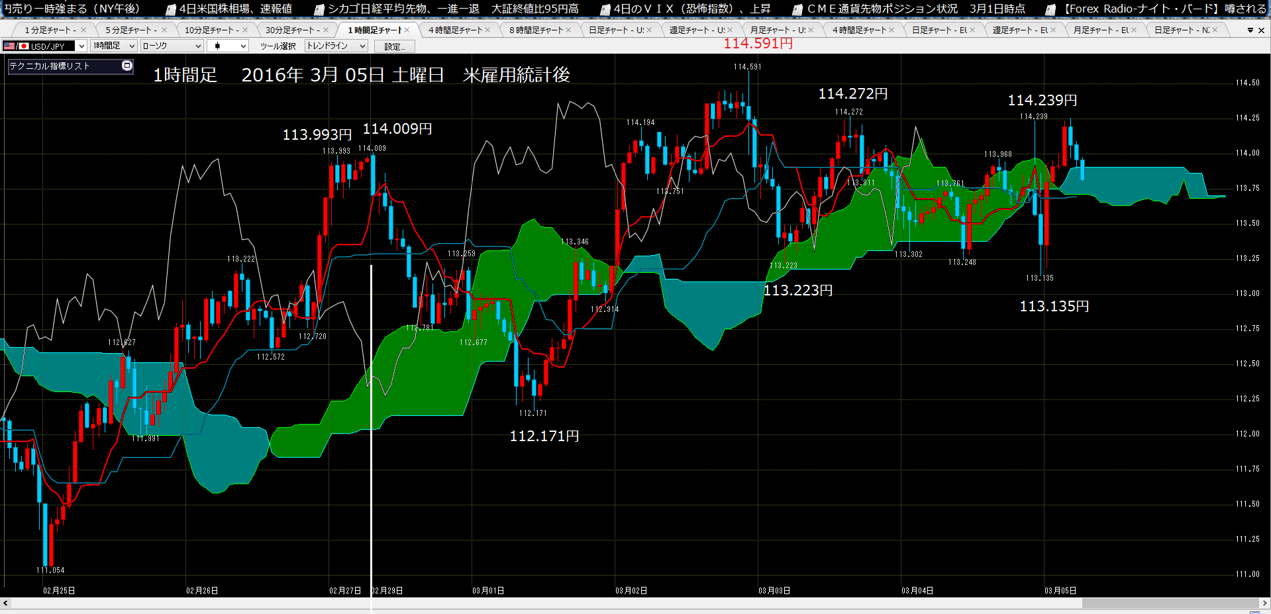
Task: Click the newspaper icon beside シカゴ日経平均先物 headline
Action: coord(319,9)
